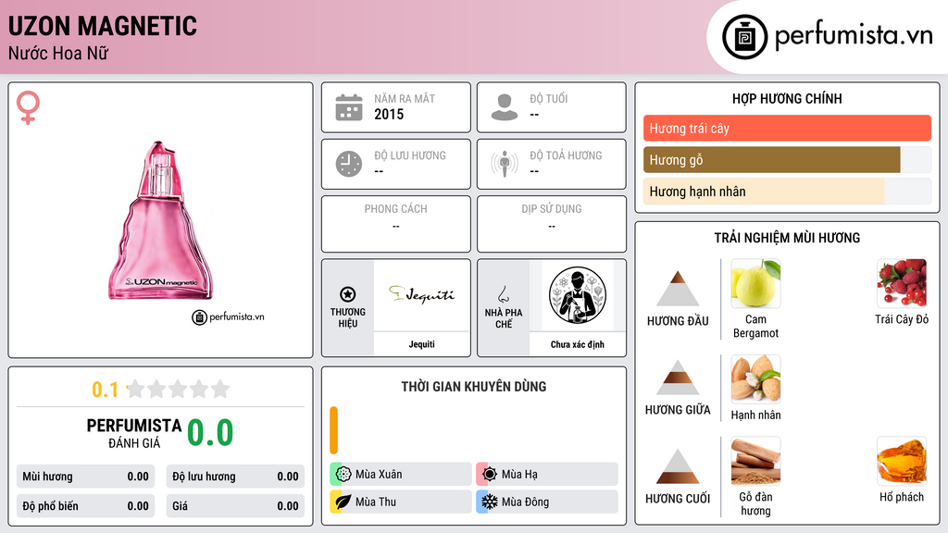Click the Hương gỗ accord bar

pos(787,159)
